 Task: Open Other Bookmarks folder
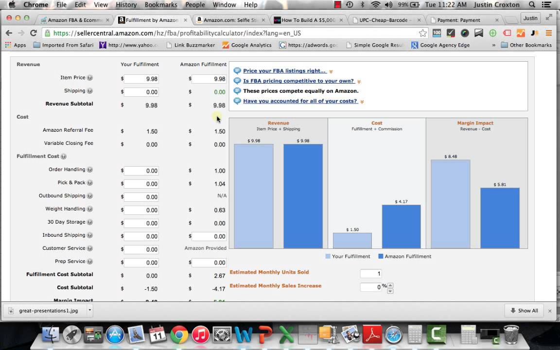(526, 45)
